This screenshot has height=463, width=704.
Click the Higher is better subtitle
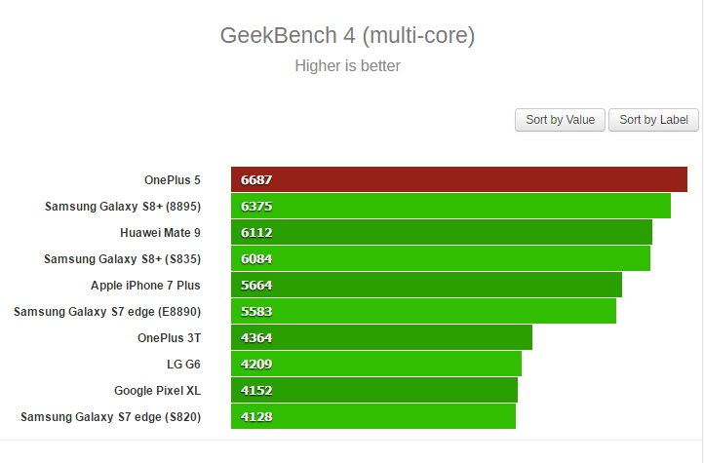coord(347,66)
